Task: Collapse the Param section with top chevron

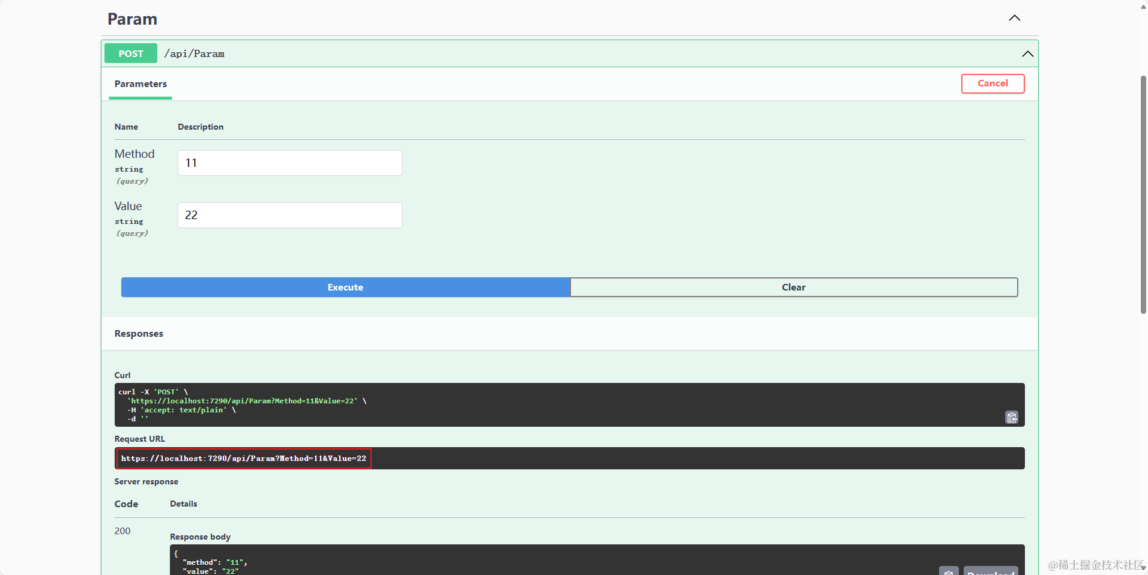Action: 1015,18
